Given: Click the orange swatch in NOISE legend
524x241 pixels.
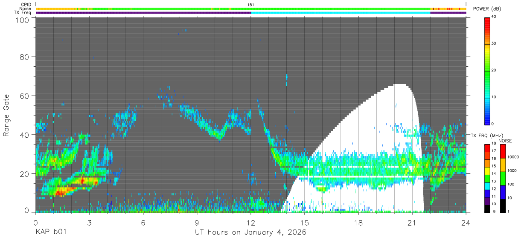Looking at the screenshot, I should point(503,164).
